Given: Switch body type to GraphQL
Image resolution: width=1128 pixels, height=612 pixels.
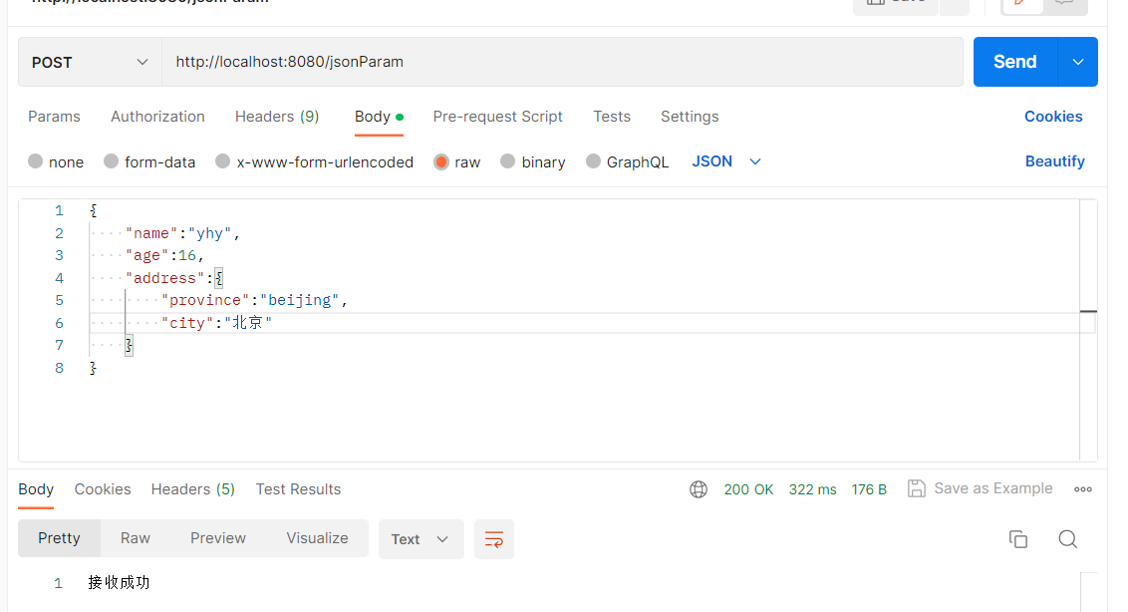Looking at the screenshot, I should click(x=628, y=161).
